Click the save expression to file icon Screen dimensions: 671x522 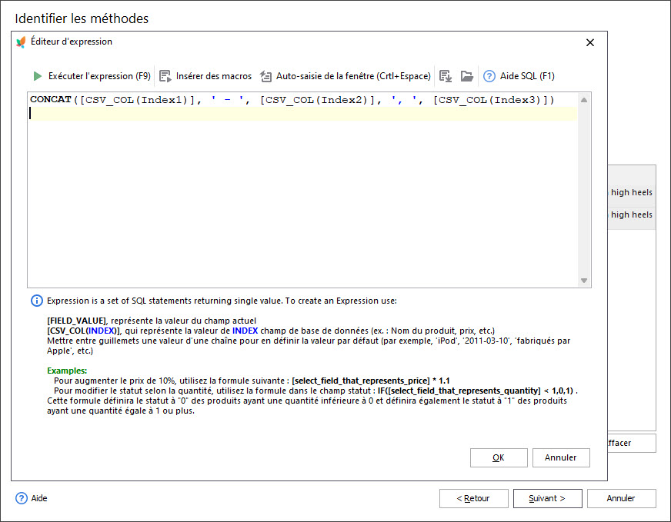click(x=445, y=76)
